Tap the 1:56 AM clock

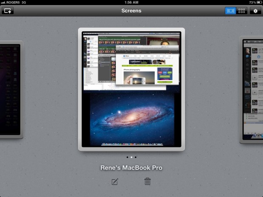click(131, 3)
